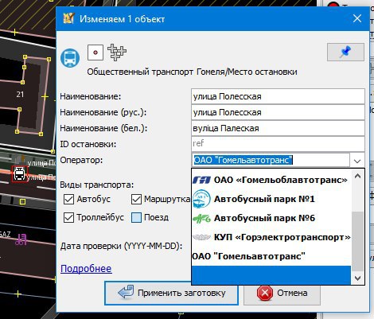The width and height of the screenshot is (374, 319).
Task: Select the empty highlighted list entry
Action: click(271, 275)
